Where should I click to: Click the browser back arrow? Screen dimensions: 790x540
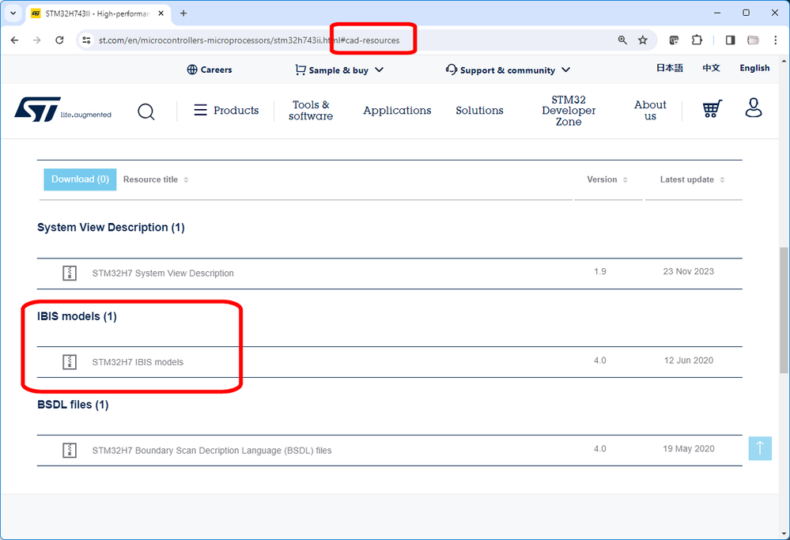pos(14,40)
